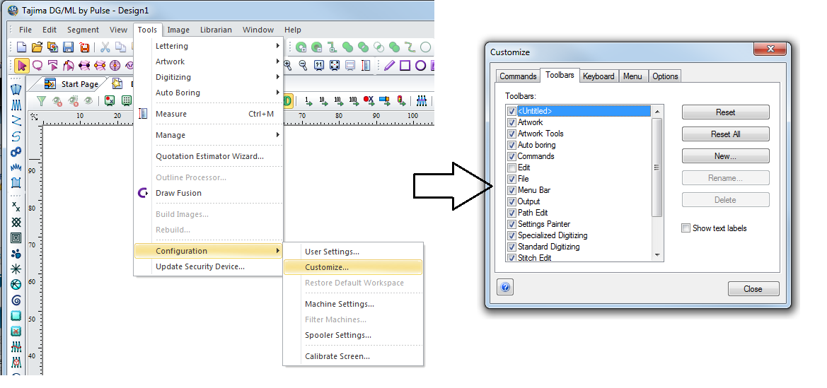Image resolution: width=827 pixels, height=388 pixels.
Task: Toggle the Path Edit toolbar checkbox
Action: pyautogui.click(x=511, y=213)
